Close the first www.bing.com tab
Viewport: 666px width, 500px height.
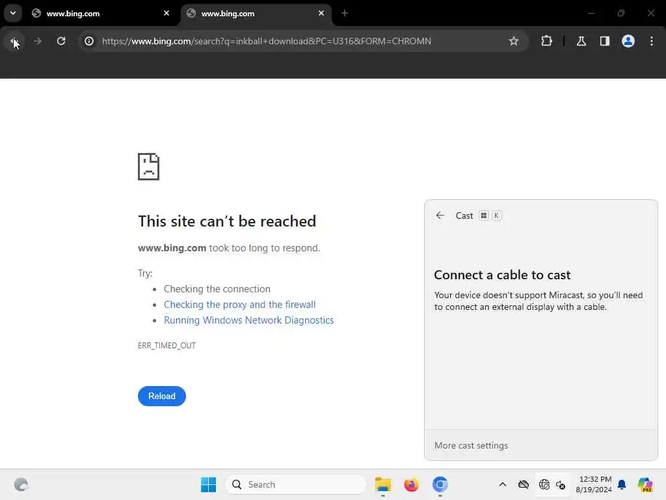point(166,14)
